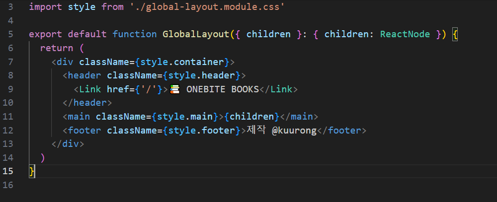The image size is (497, 202).
Task: Click the 'href' attribute of Link
Action: coord(118,89)
